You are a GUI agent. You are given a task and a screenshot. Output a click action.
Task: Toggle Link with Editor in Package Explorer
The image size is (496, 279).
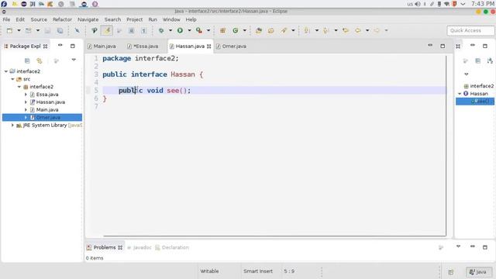click(40, 60)
